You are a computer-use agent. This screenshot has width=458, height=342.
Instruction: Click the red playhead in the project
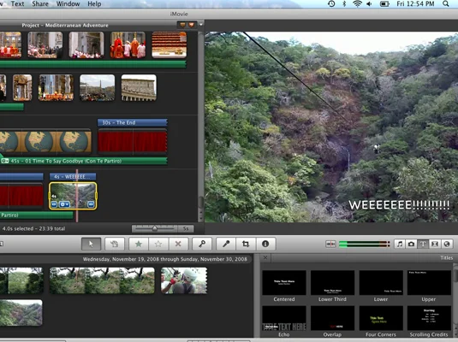(77, 196)
